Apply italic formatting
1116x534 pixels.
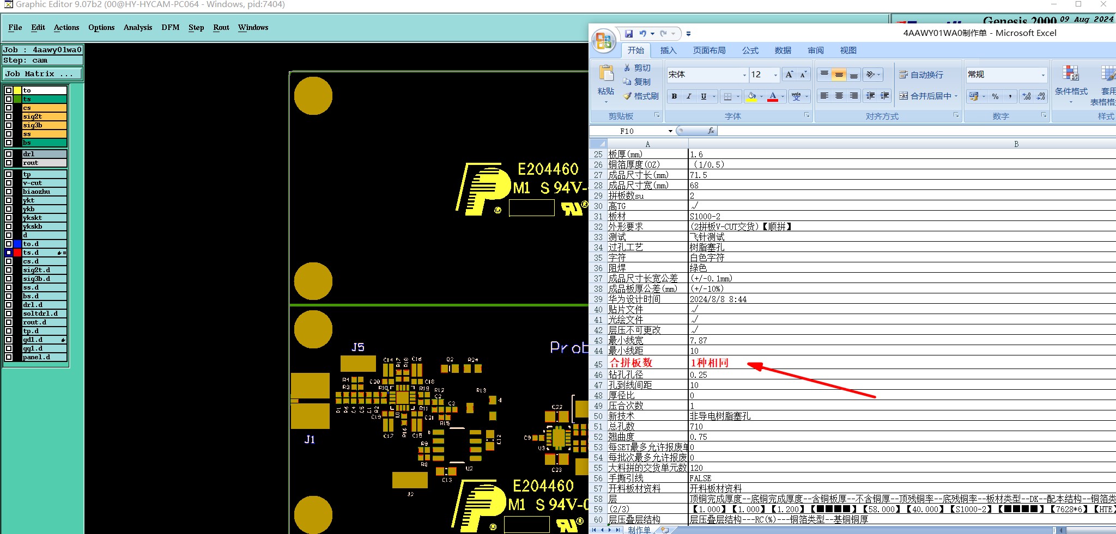click(689, 96)
